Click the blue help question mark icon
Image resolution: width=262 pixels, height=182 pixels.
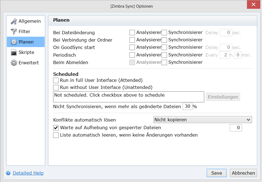pyautogui.click(x=8, y=173)
